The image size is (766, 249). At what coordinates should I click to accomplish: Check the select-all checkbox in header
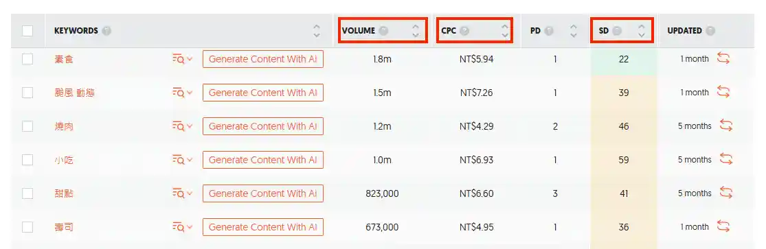click(x=27, y=31)
